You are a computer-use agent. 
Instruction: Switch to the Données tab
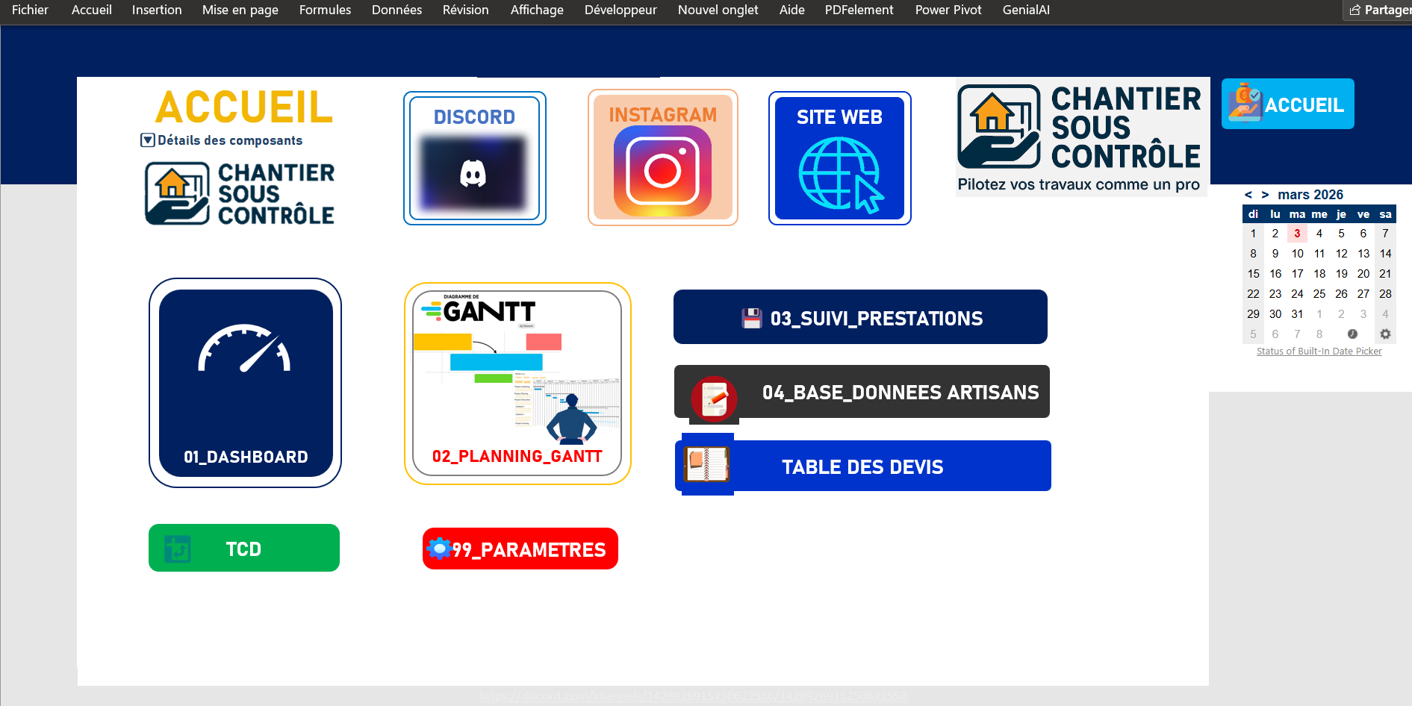(396, 10)
